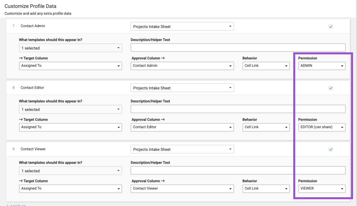
Task: Disable the Contact Viewer checkbox
Action: tap(330, 149)
